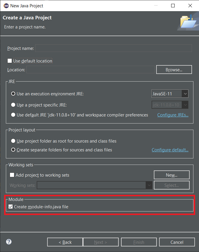Click the Finish button
The image size is (199, 252).
pyautogui.click(x=139, y=242)
